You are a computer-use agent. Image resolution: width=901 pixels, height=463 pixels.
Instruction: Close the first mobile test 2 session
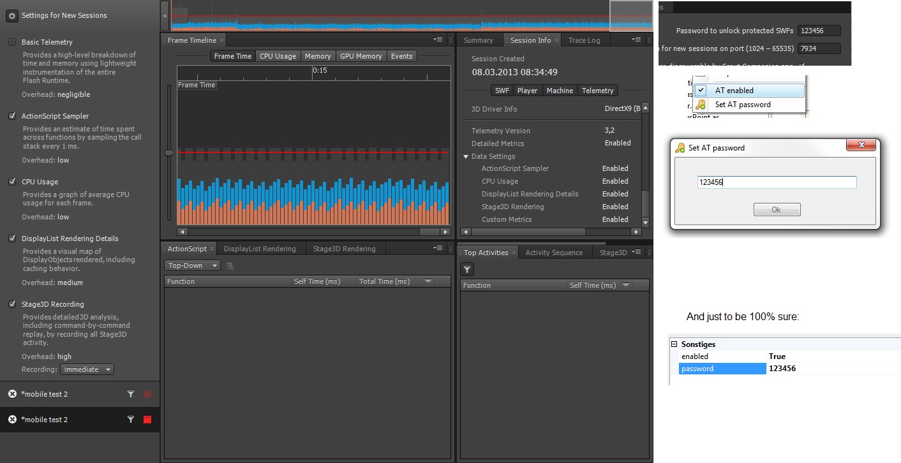click(12, 394)
